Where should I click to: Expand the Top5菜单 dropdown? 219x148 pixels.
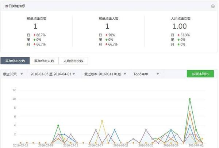(146, 74)
